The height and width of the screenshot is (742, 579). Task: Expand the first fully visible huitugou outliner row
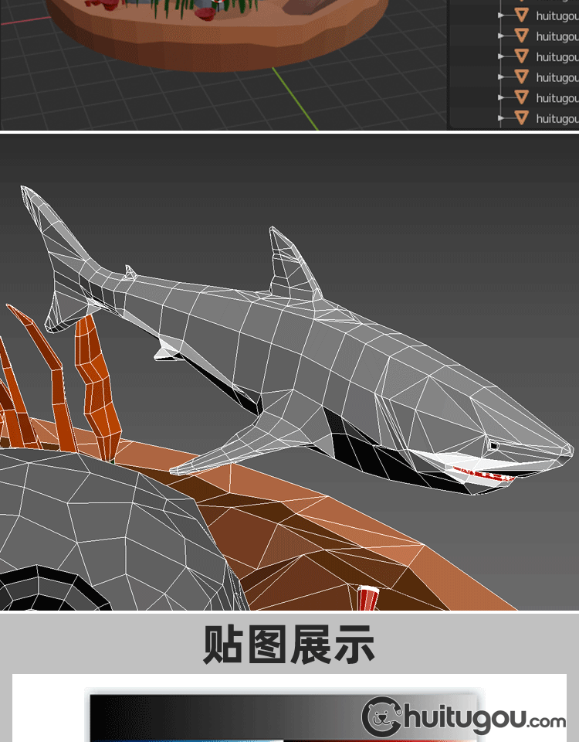[x=501, y=15]
